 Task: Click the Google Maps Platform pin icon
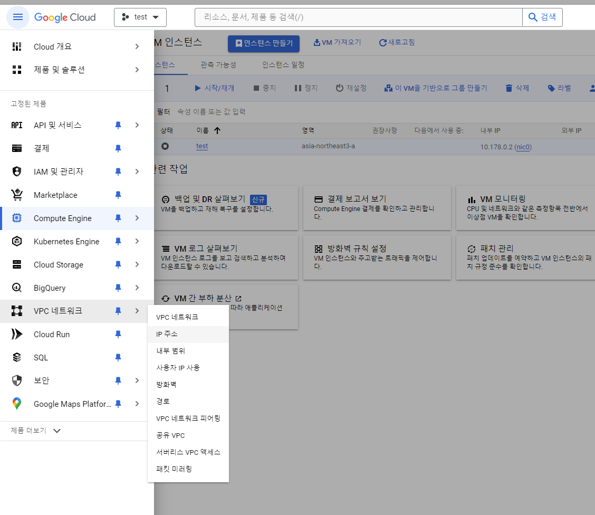coord(17,404)
